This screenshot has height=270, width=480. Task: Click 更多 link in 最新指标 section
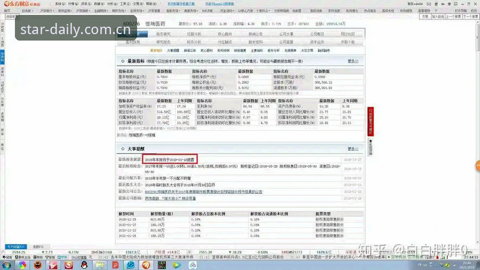[x=353, y=61]
